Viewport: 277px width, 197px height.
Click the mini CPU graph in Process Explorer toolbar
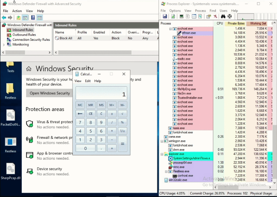[246, 17]
